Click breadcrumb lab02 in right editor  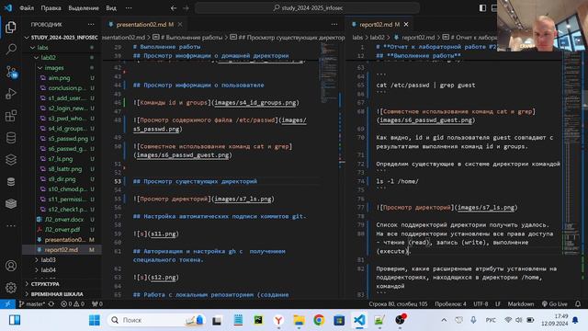pos(378,38)
